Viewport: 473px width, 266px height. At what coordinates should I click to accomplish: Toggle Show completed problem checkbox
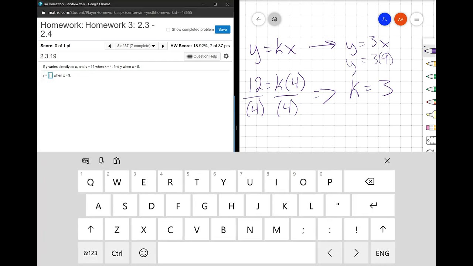(x=168, y=30)
